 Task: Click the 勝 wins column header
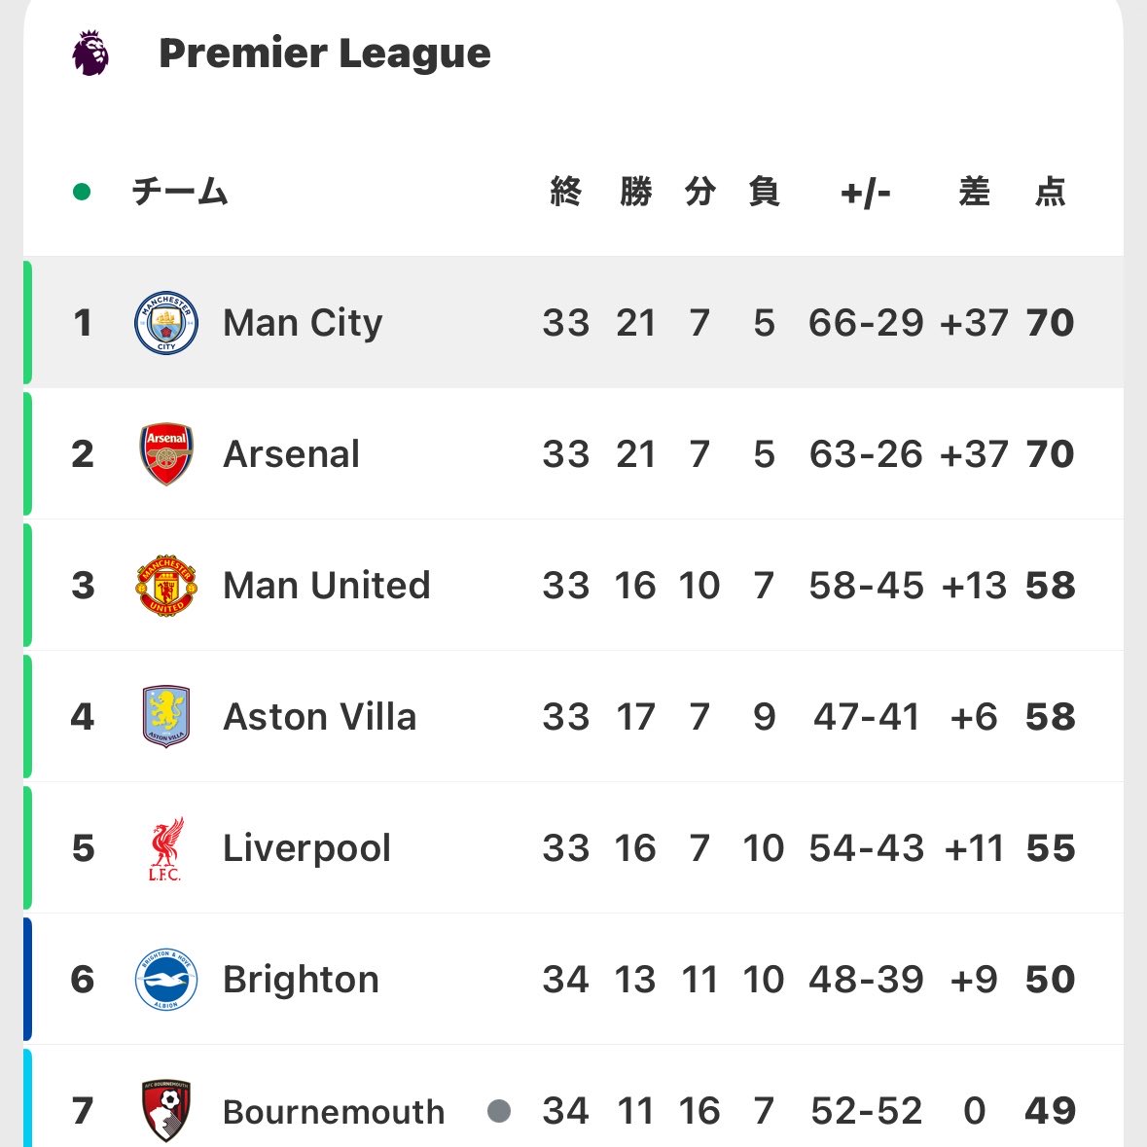(635, 192)
